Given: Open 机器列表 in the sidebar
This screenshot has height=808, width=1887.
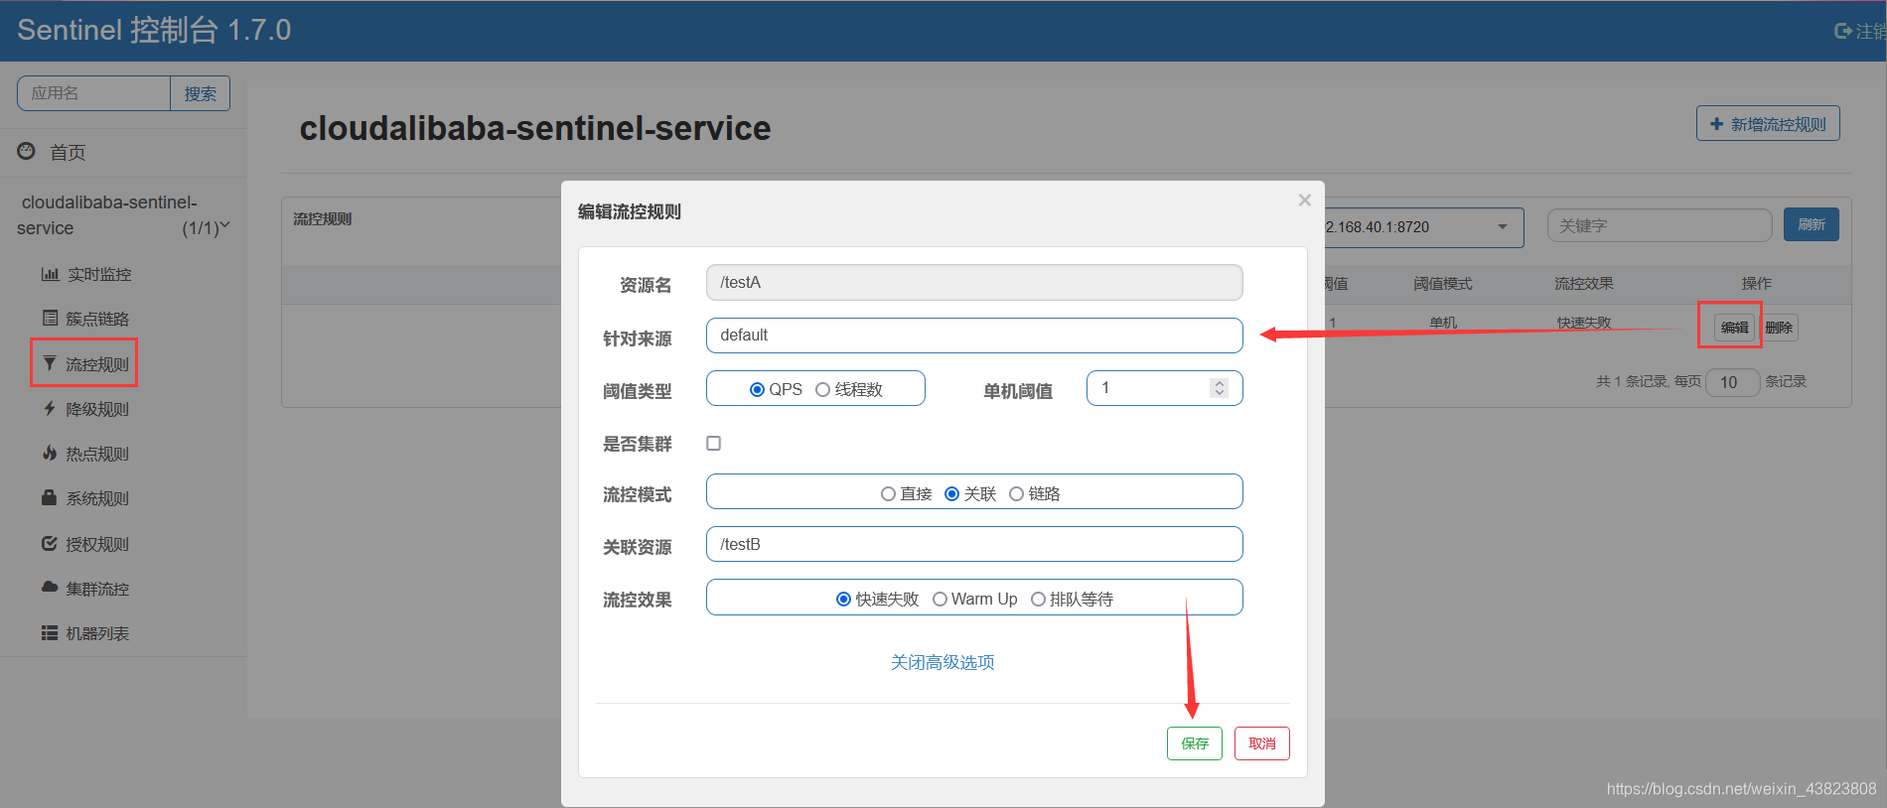Looking at the screenshot, I should tap(97, 633).
